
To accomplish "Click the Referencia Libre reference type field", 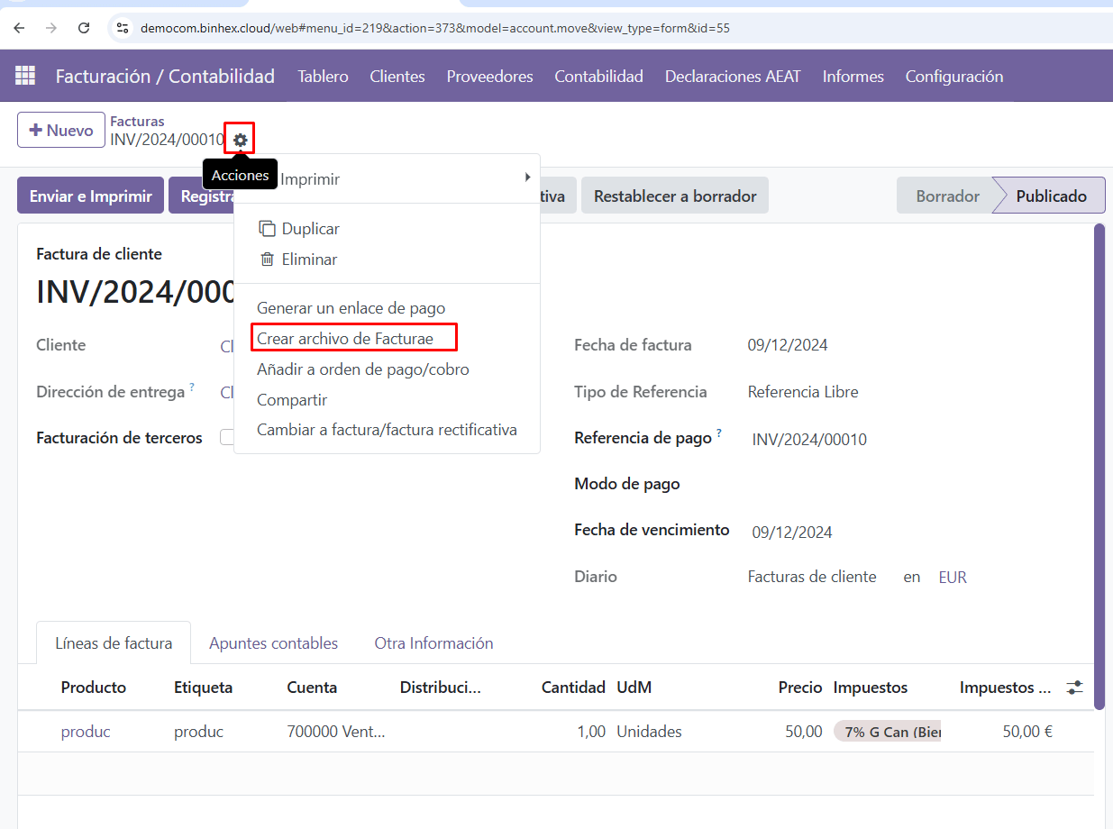I will [803, 392].
